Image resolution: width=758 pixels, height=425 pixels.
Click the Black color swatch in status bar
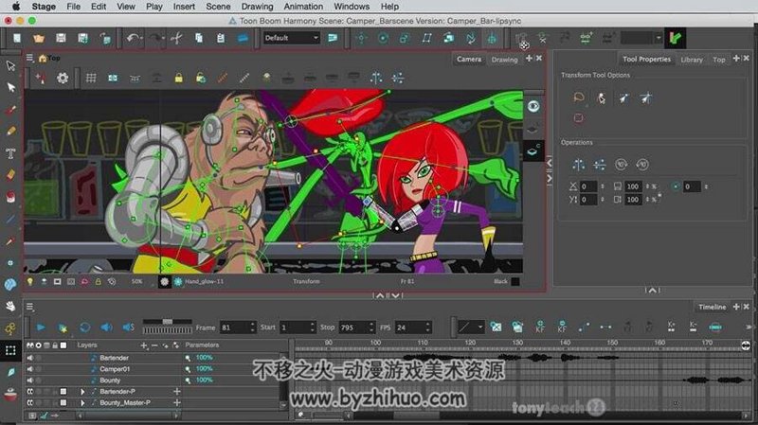[x=515, y=281]
